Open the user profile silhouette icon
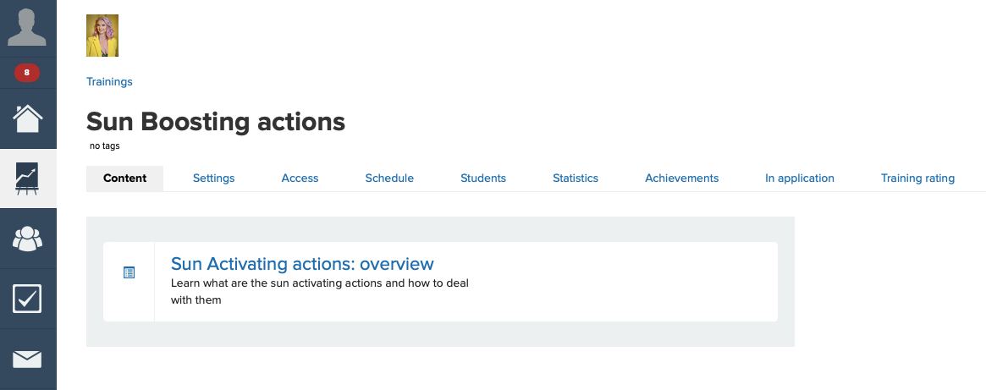This screenshot has width=986, height=390. pos(28,27)
